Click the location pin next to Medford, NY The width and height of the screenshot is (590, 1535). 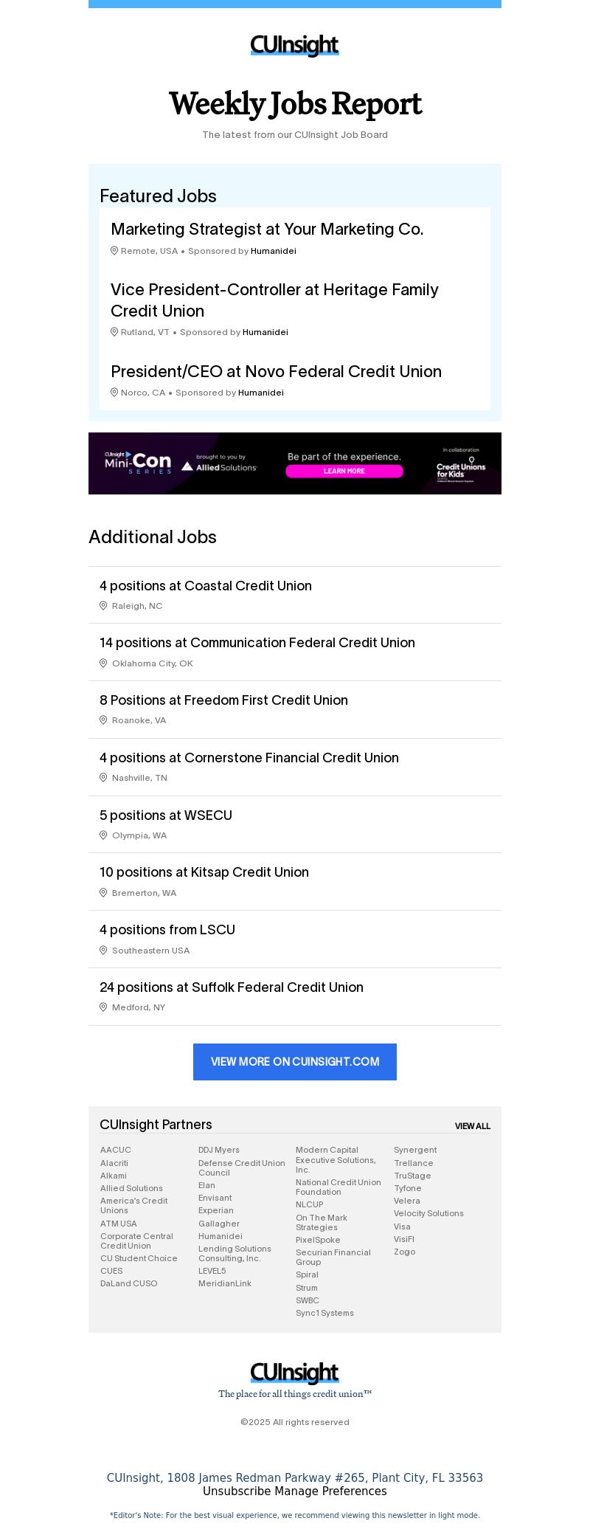coord(103,1007)
